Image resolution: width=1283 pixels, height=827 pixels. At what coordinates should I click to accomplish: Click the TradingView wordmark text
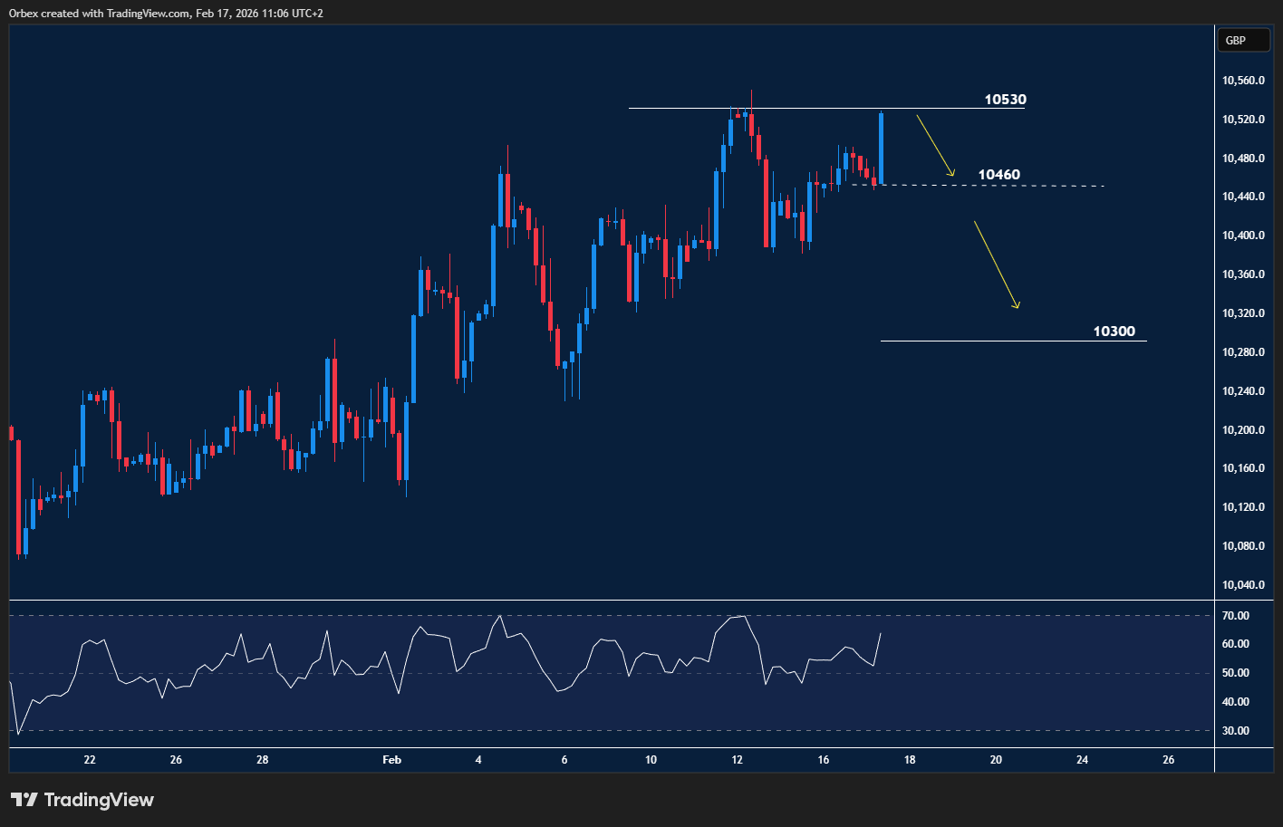tap(100, 800)
